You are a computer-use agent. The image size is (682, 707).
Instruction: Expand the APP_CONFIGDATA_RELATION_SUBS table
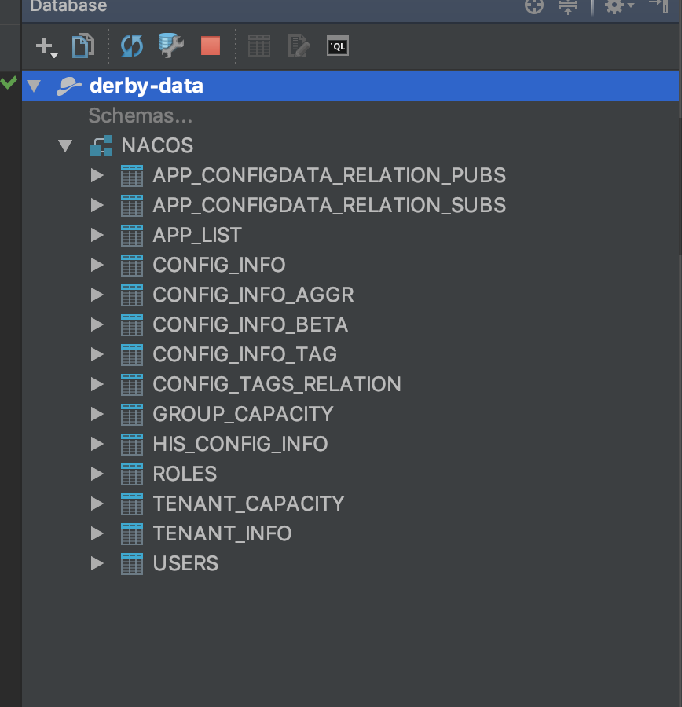pyautogui.click(x=97, y=205)
